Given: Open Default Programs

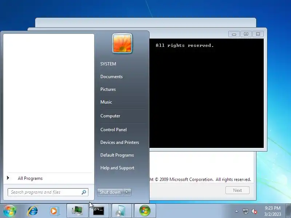Looking at the screenshot, I should (x=117, y=155).
